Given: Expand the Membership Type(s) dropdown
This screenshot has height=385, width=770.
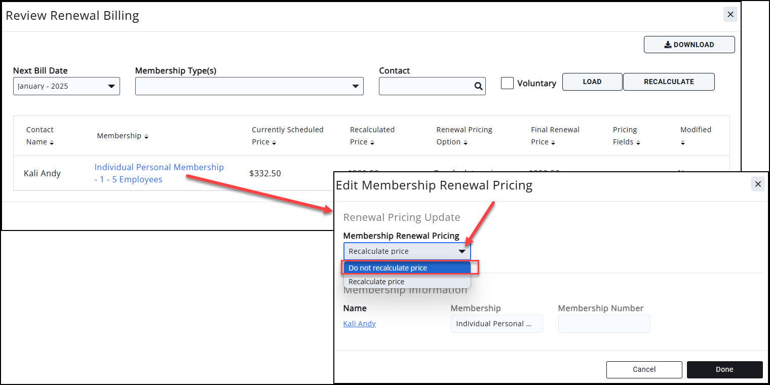Looking at the screenshot, I should tap(249, 86).
